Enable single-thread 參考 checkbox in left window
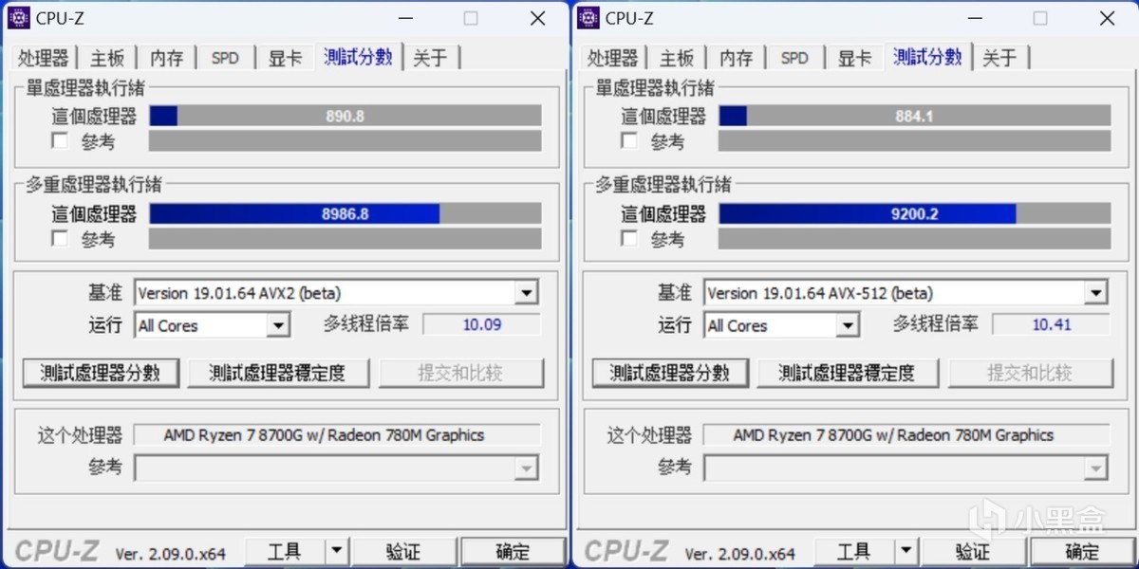 [60, 141]
